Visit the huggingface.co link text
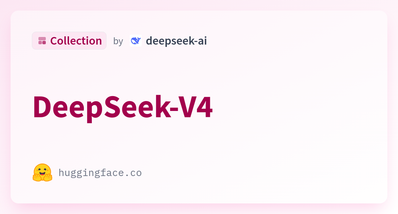398x214 pixels. point(100,173)
